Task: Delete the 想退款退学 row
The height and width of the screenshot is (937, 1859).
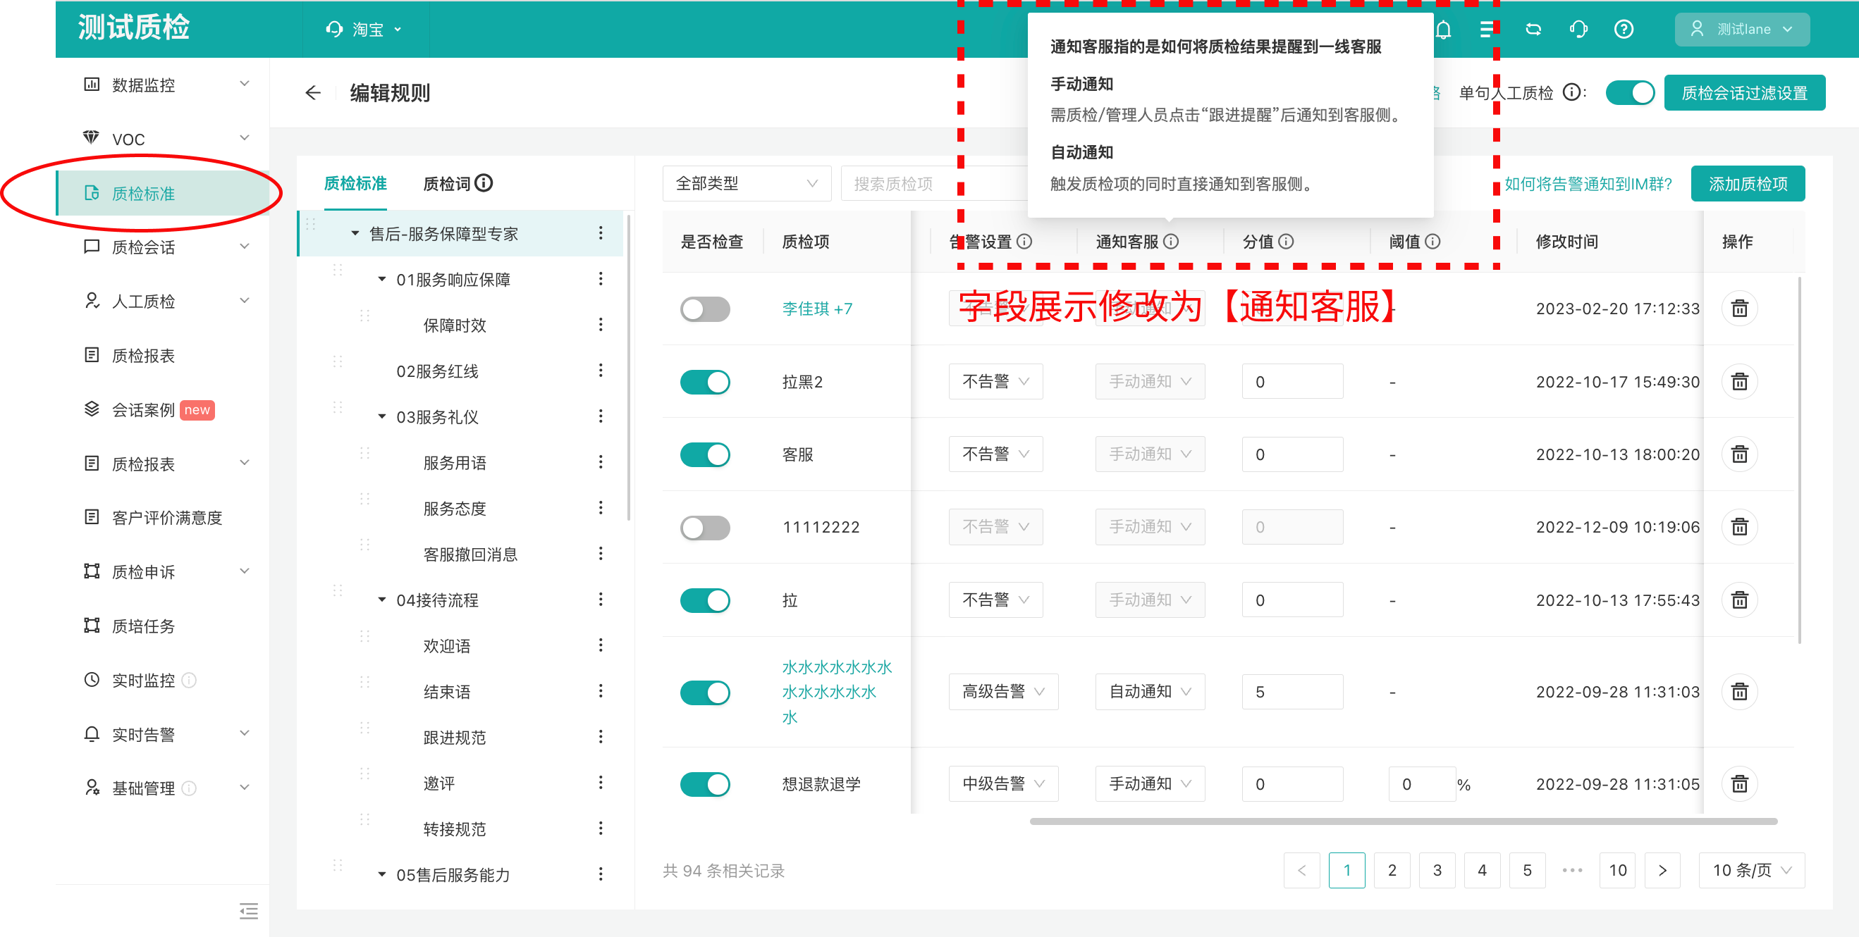Action: pos(1740,783)
